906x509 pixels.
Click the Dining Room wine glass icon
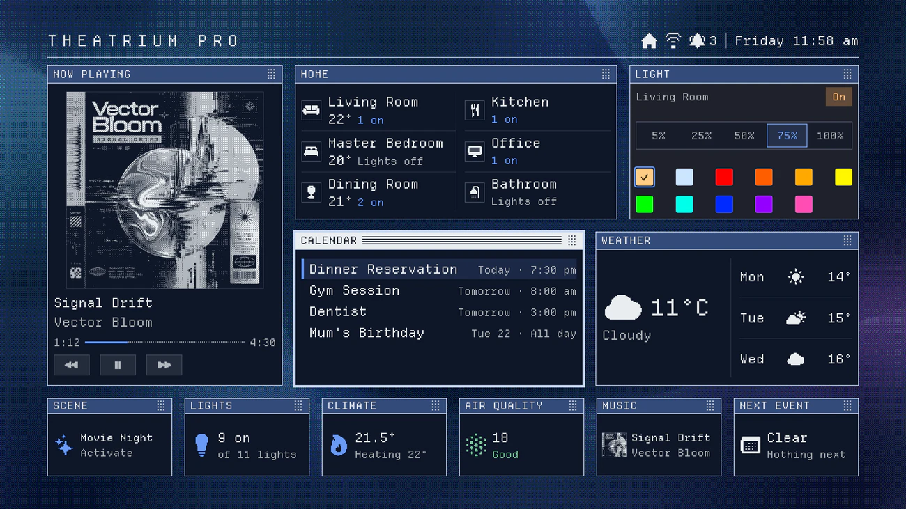(311, 192)
